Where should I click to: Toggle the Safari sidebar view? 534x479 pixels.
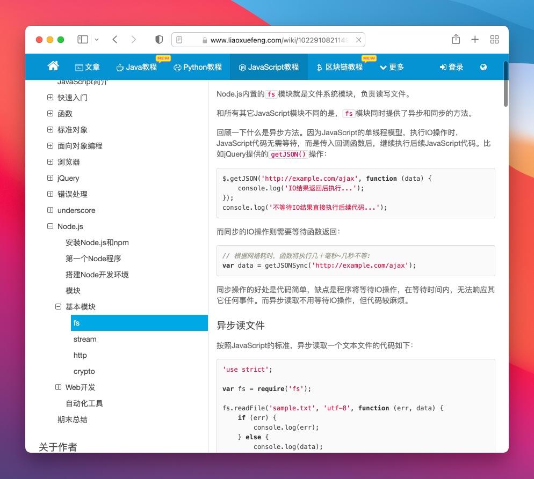coord(83,39)
